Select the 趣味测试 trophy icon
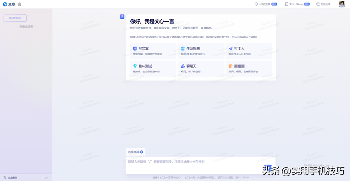The height and width of the screenshot is (181, 350). point(135,66)
